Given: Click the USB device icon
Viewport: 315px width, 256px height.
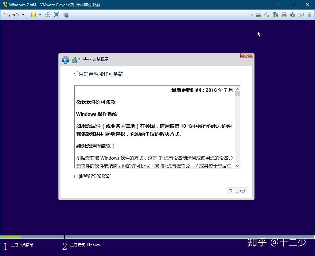Looking at the screenshot, I should point(310,15).
